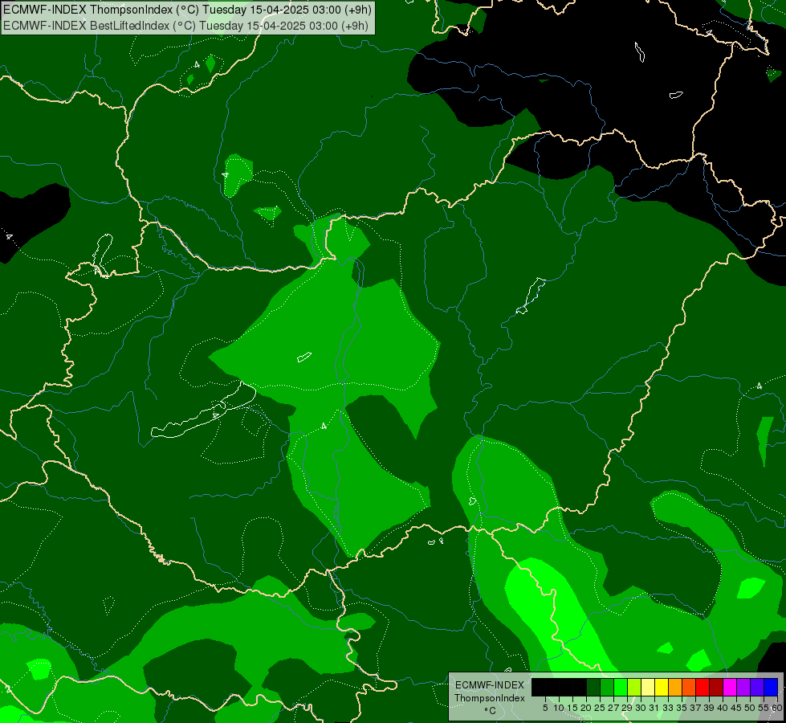The width and height of the screenshot is (786, 723).
Task: Select the dark green 20–25 legend swatch
Action: pyautogui.click(x=593, y=687)
